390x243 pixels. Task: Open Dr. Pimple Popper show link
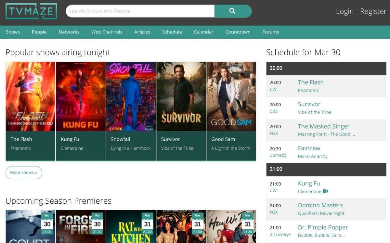click(323, 227)
